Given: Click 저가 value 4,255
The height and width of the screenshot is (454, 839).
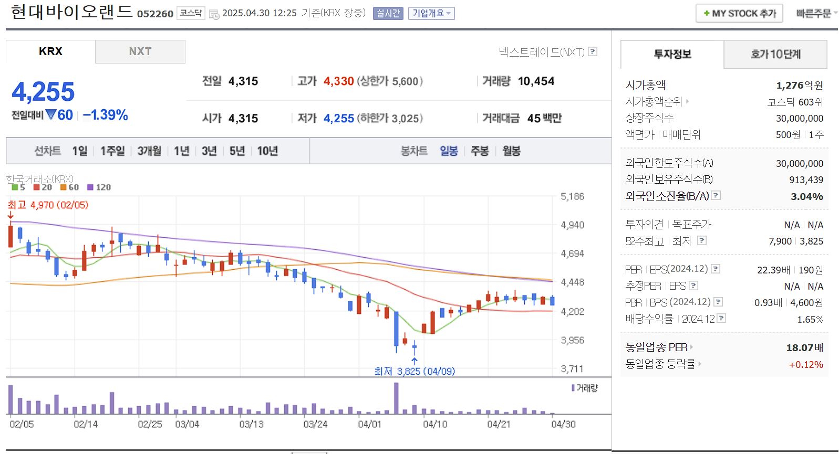Looking at the screenshot, I should coord(339,118).
